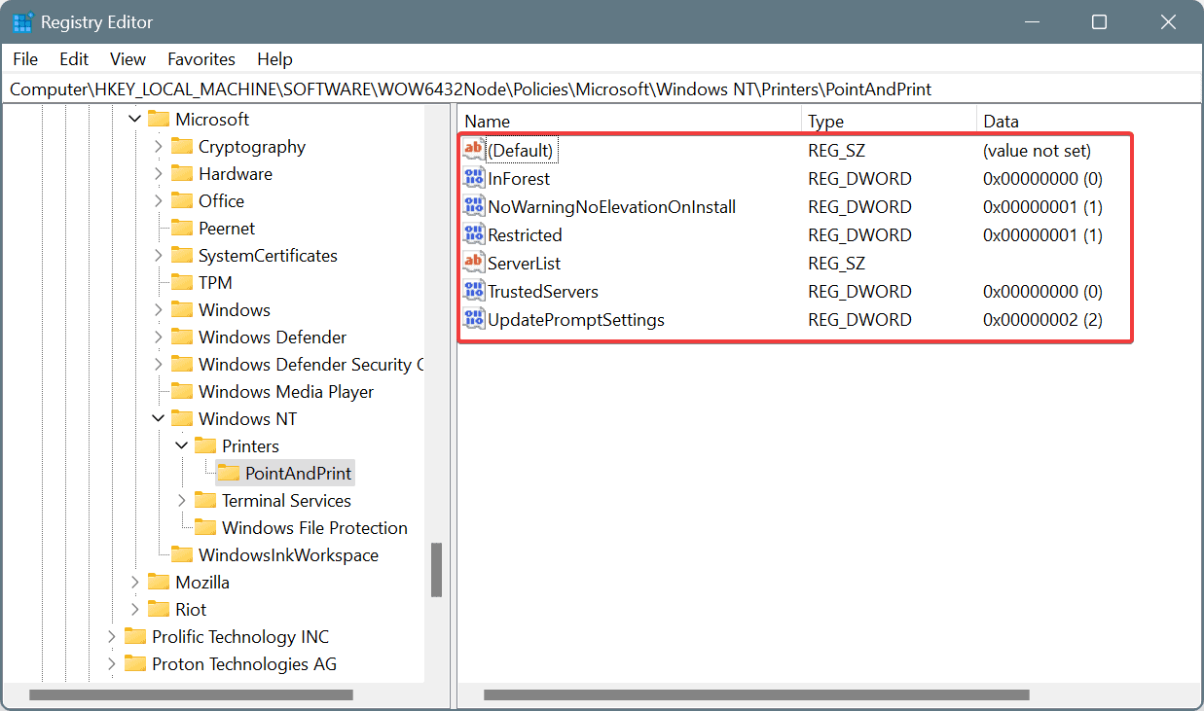Click the Microsoft folder icon in tree
This screenshot has height=711, width=1204.
(159, 119)
